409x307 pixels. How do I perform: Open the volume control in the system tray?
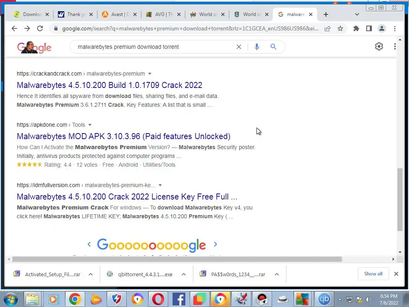point(368,299)
